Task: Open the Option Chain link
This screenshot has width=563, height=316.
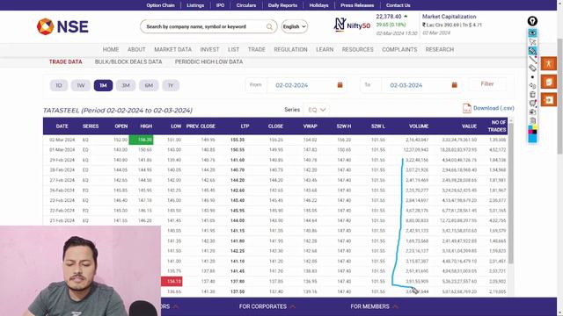Action: (160, 5)
